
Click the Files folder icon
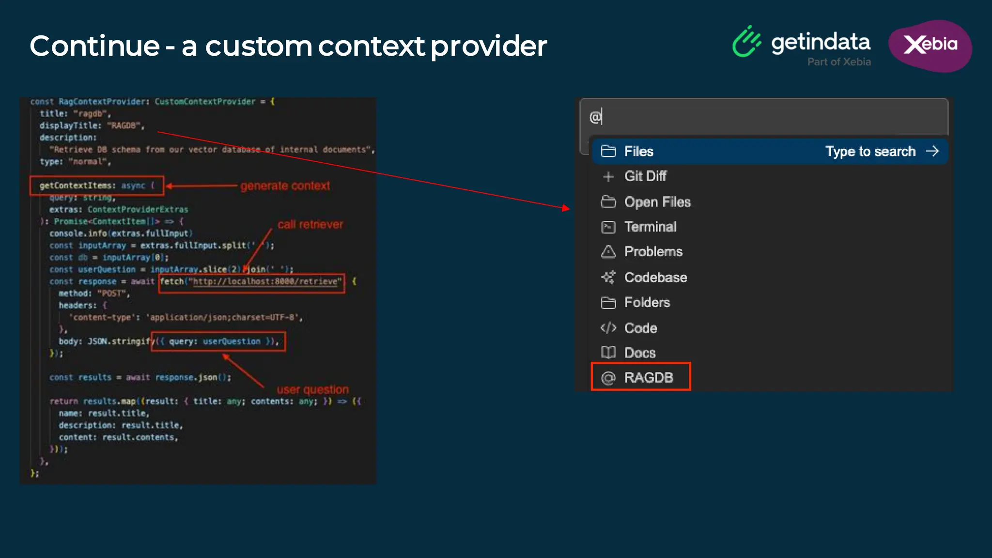coord(608,151)
